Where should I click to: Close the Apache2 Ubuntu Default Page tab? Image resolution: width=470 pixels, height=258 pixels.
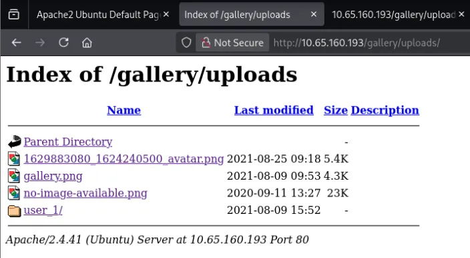166,14
